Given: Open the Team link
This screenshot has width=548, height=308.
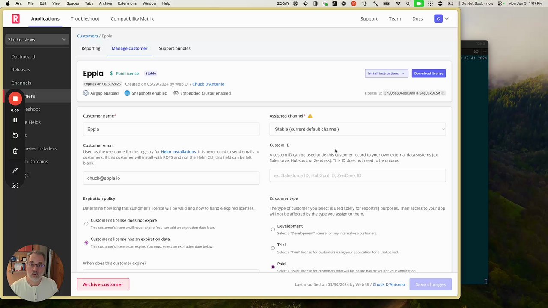Looking at the screenshot, I should [x=395, y=18].
